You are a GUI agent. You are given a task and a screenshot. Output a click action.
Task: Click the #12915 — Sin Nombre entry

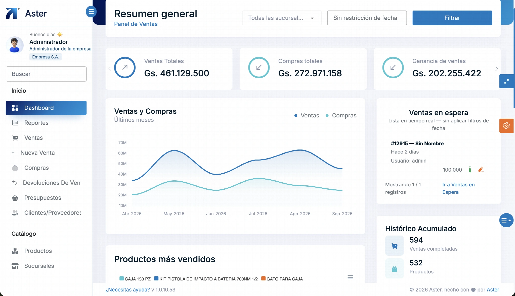(x=417, y=143)
